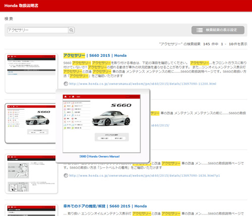Viewport: 252px width, 216px height.
Task: Open the first result thumbnail for アクセサリー page
Action: click(31, 73)
